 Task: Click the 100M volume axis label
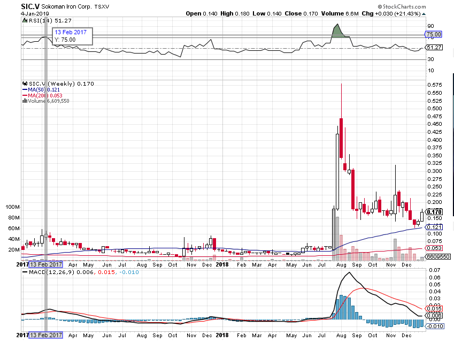tap(13, 207)
